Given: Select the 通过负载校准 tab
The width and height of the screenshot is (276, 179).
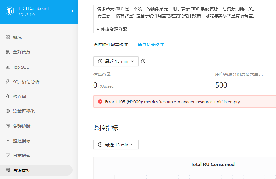Looking at the screenshot, I should [151, 45].
